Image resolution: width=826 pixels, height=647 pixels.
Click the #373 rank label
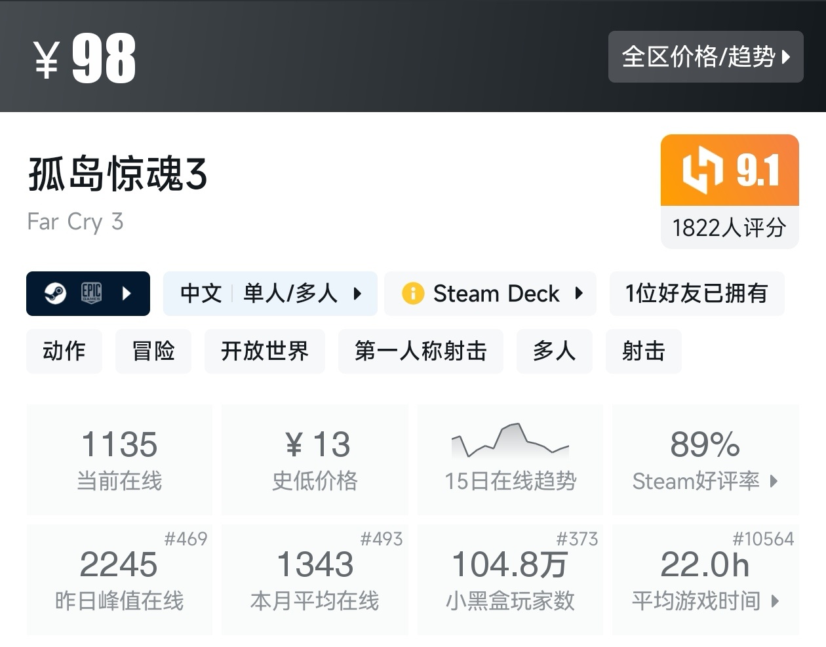coord(577,539)
